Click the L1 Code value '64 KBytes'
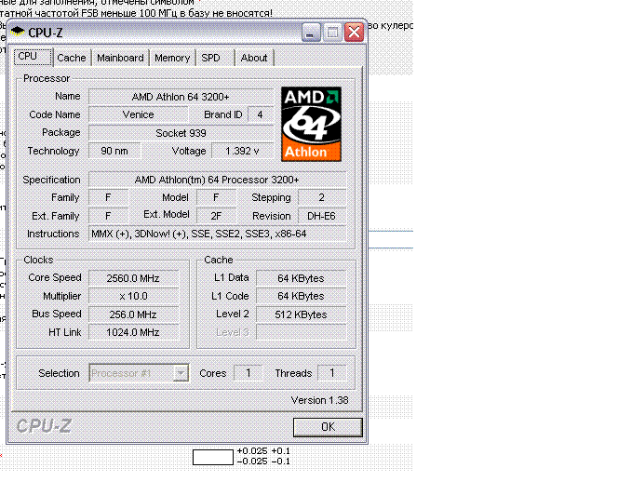618x495 pixels. coord(302,296)
